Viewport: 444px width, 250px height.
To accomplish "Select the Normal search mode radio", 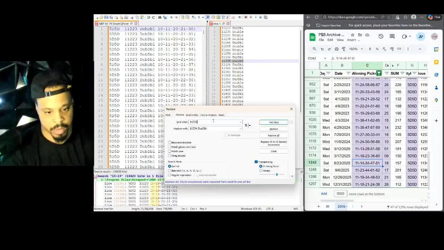I will (x=170, y=166).
